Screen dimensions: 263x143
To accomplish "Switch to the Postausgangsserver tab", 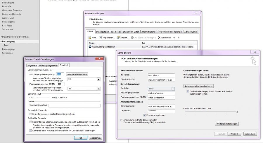I will pyautogui.click(x=48, y=66).
